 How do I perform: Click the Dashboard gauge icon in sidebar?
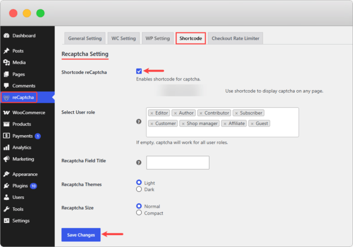tap(7, 36)
